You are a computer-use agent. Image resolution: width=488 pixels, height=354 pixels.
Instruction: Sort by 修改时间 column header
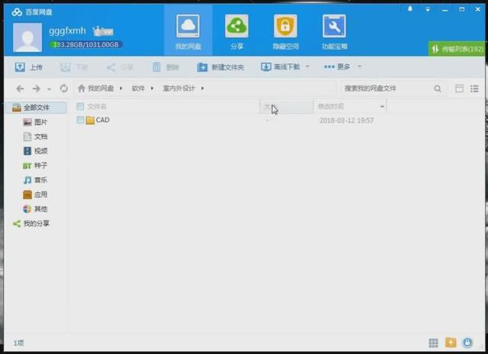(350, 107)
